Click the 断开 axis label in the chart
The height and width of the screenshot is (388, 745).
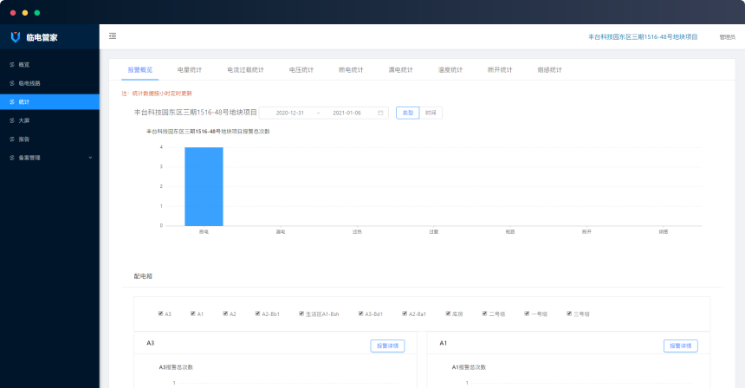(x=586, y=232)
